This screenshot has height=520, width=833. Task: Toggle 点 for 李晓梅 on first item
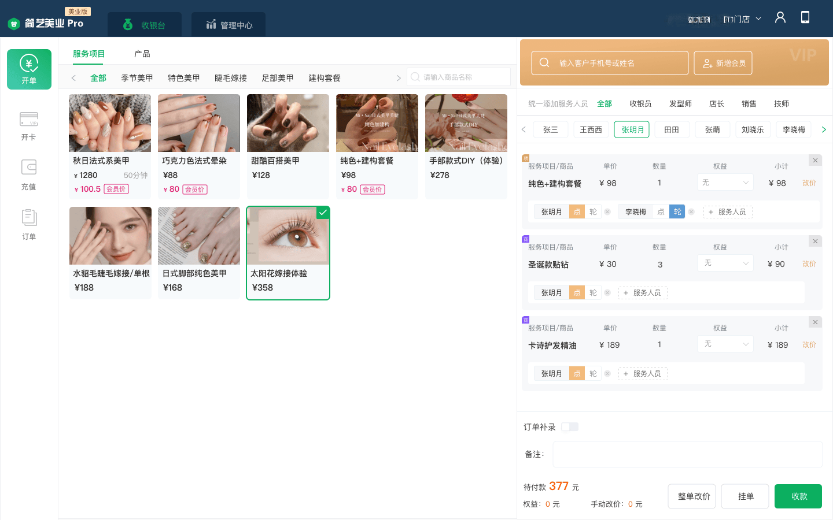coord(661,212)
